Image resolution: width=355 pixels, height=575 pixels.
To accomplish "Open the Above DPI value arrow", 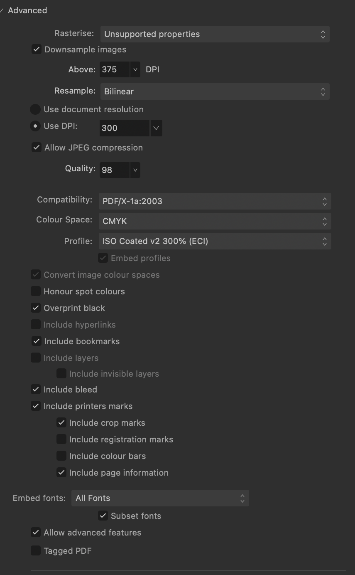I will pyautogui.click(x=135, y=69).
